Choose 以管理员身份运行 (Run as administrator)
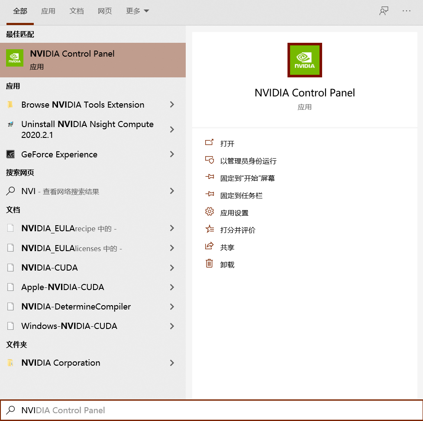 (248, 161)
